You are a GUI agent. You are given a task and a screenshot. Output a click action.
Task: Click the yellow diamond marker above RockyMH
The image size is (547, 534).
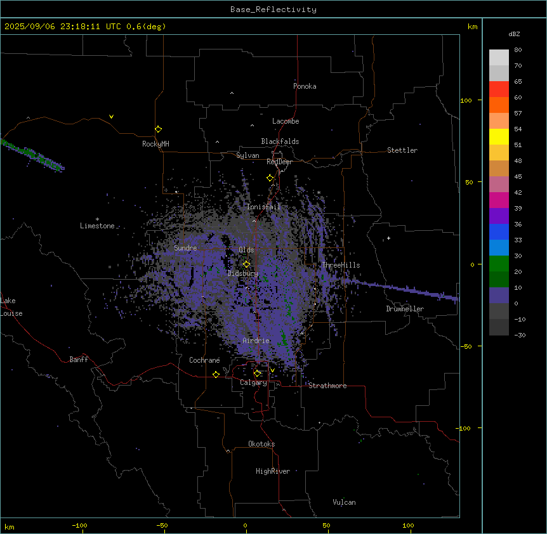pyautogui.click(x=158, y=129)
